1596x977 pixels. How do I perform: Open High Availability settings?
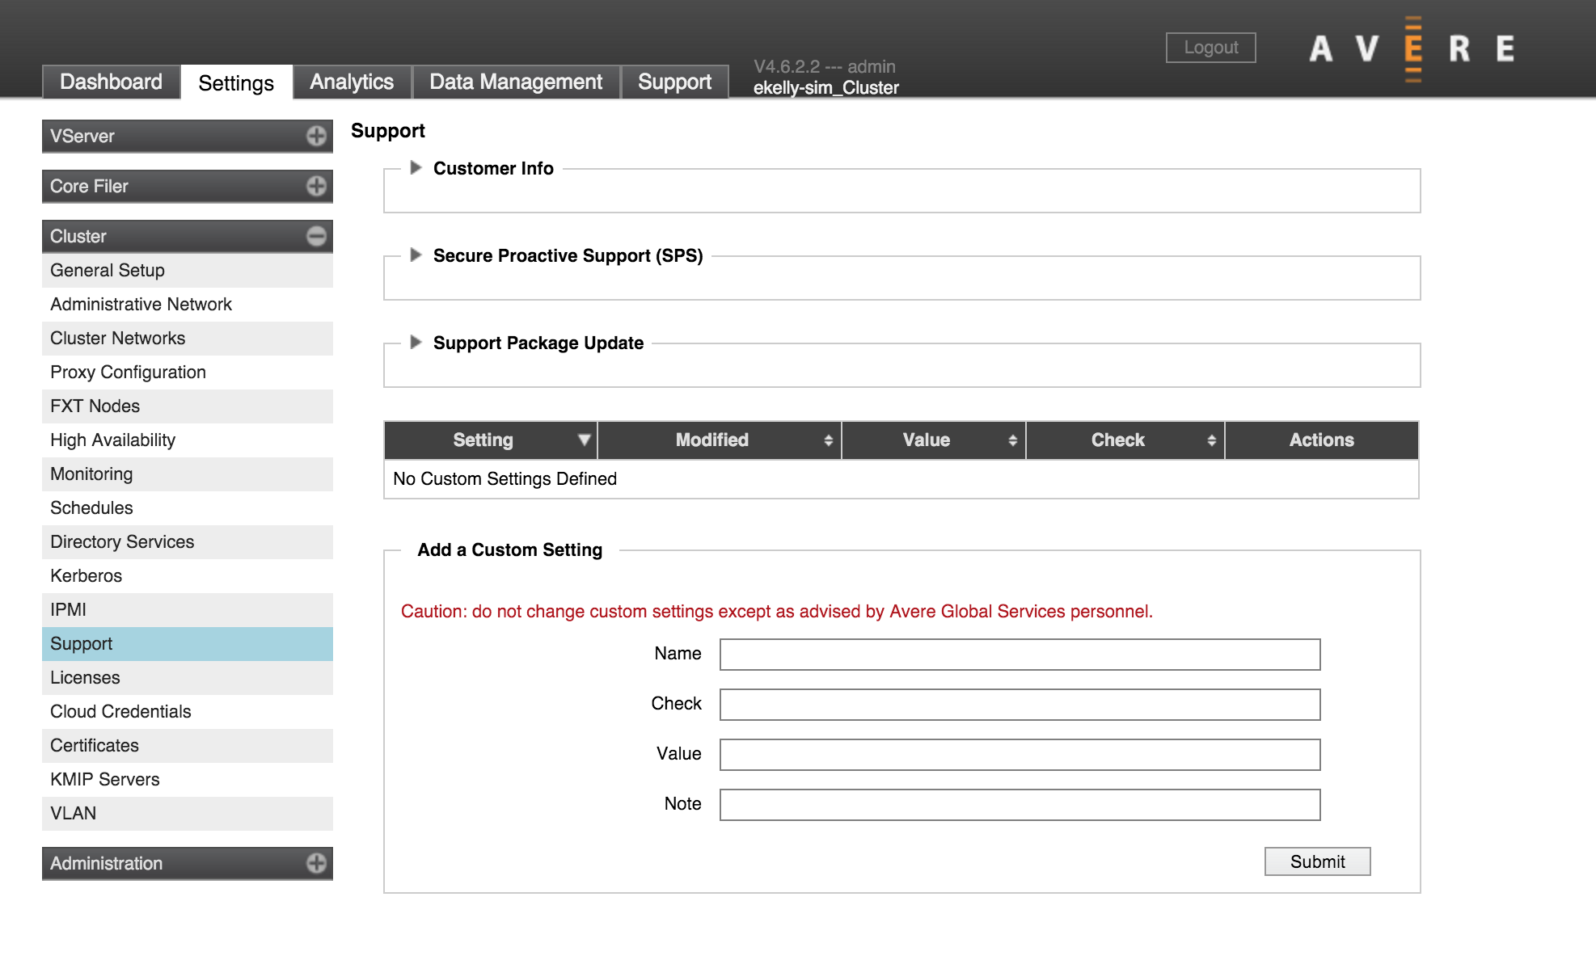188,440
